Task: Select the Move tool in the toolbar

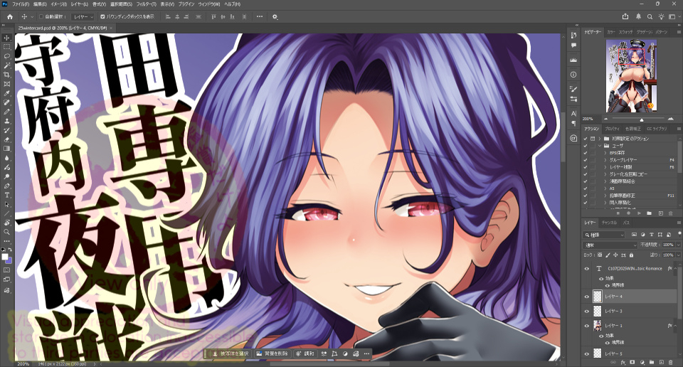Action: click(7, 37)
